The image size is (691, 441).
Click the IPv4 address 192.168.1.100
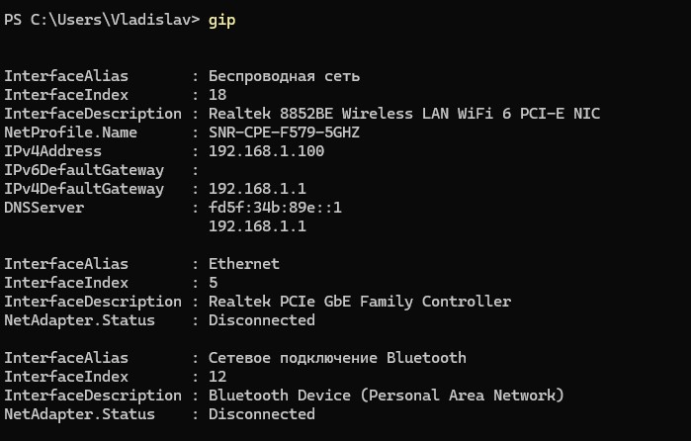(266, 151)
